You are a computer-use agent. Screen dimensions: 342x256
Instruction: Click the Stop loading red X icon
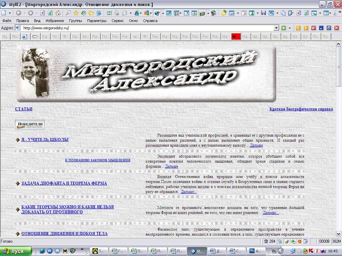43,13
